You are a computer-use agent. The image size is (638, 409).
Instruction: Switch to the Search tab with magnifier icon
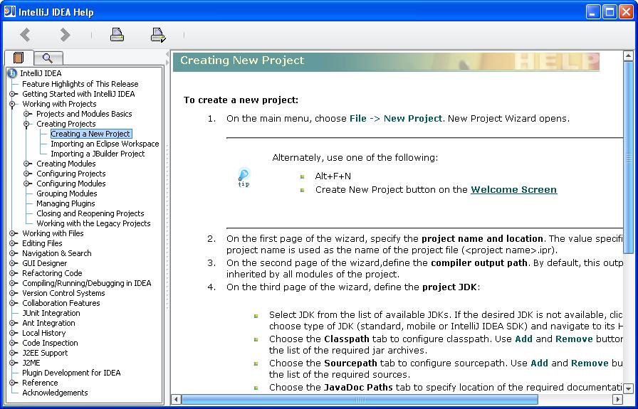(x=48, y=58)
